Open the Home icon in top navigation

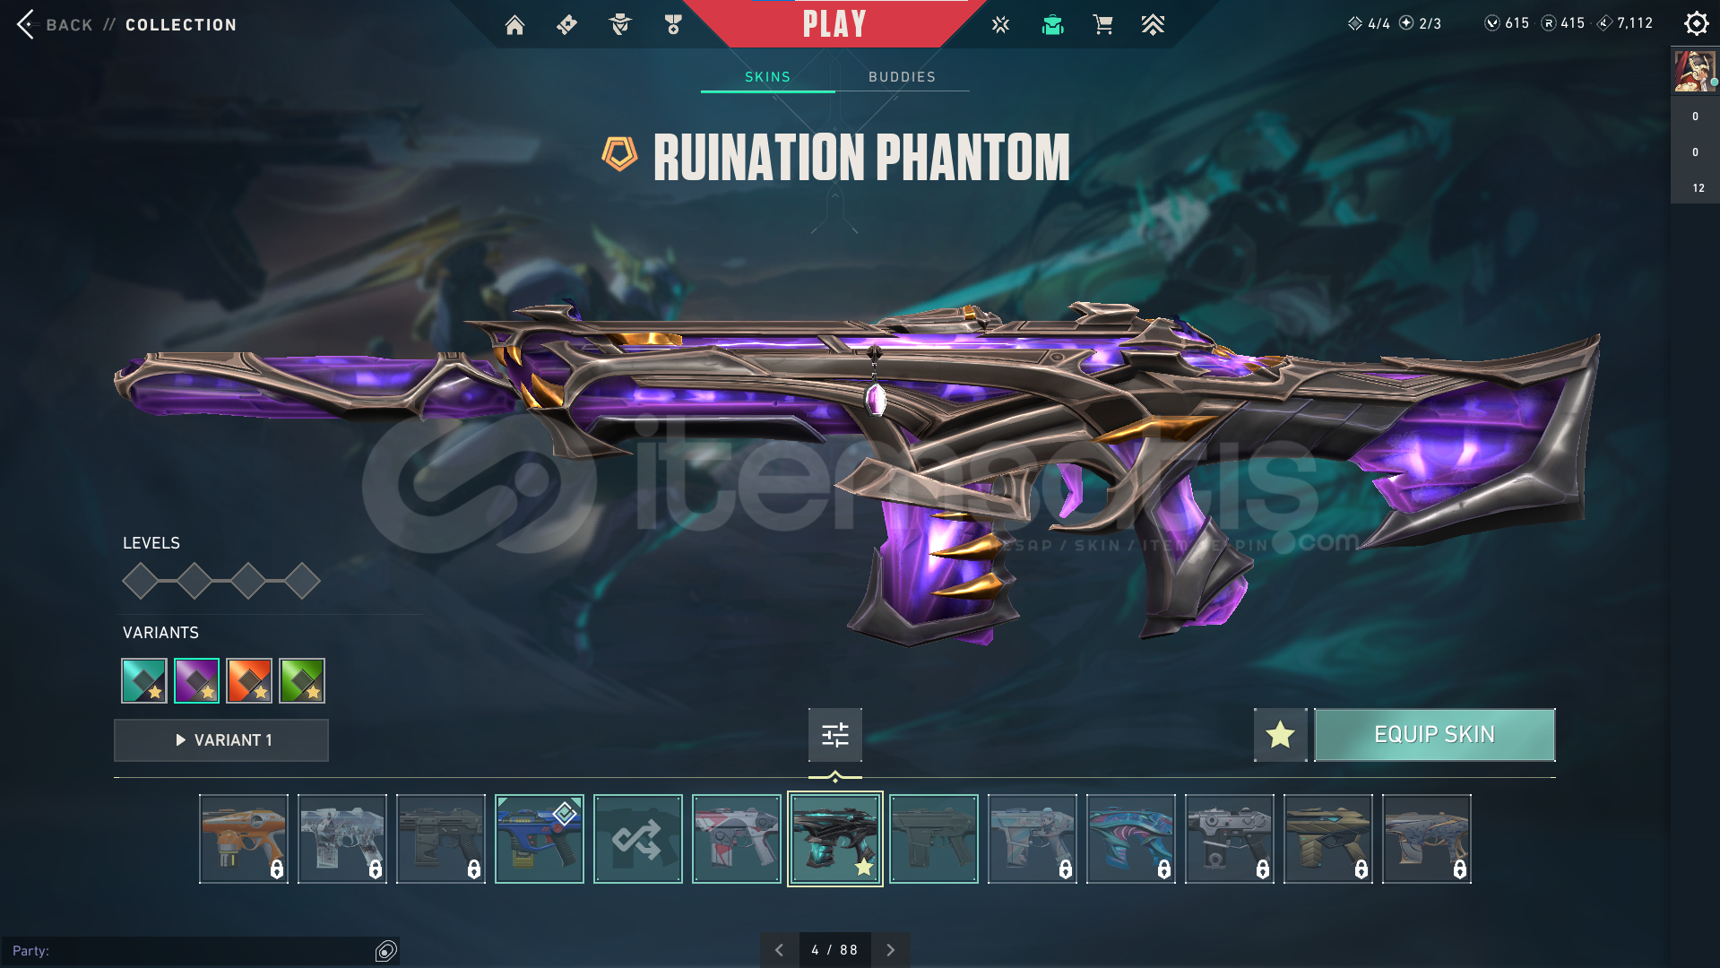pos(514,25)
